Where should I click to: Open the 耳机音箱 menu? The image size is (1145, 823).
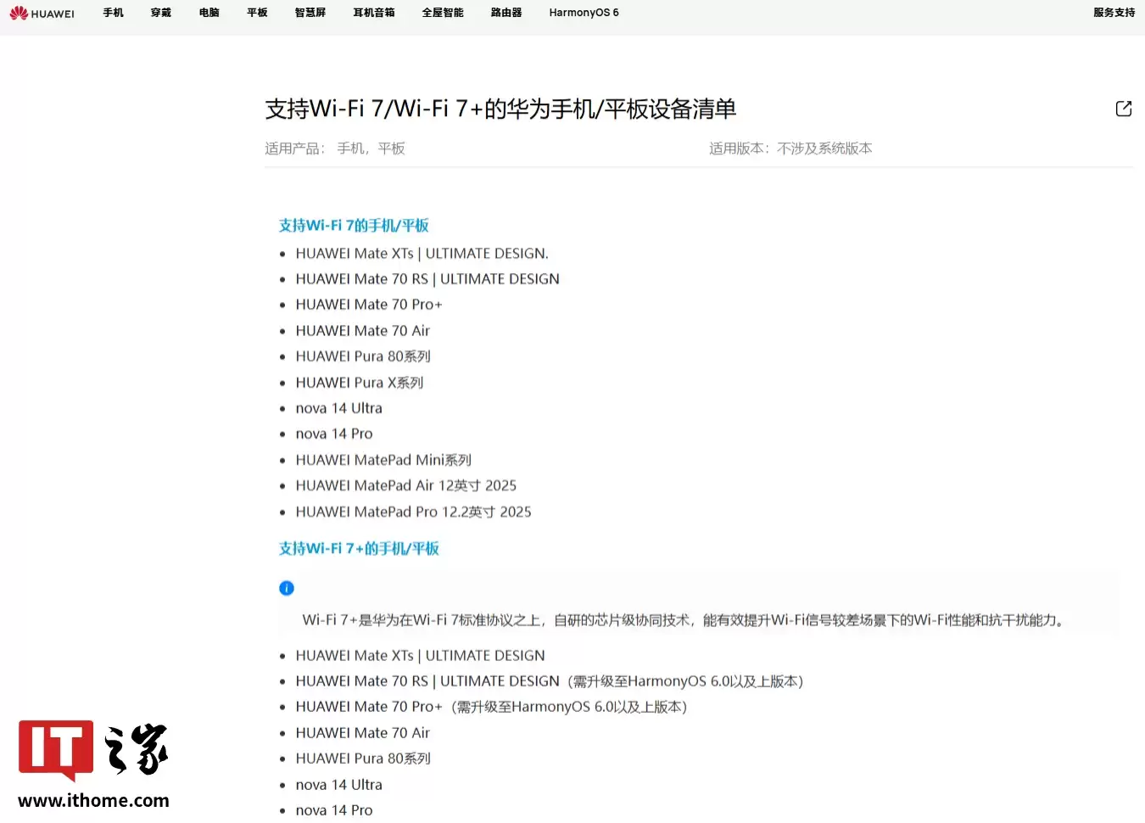coord(373,13)
